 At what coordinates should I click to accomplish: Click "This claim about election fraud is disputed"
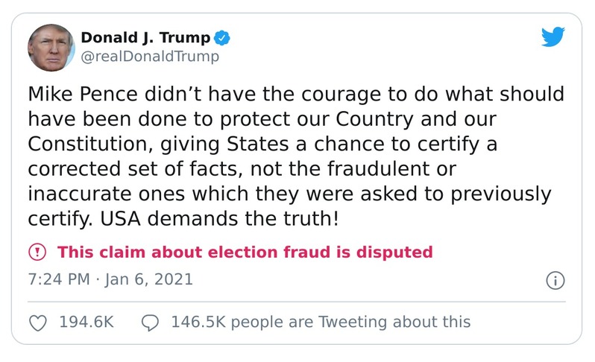[x=245, y=252]
